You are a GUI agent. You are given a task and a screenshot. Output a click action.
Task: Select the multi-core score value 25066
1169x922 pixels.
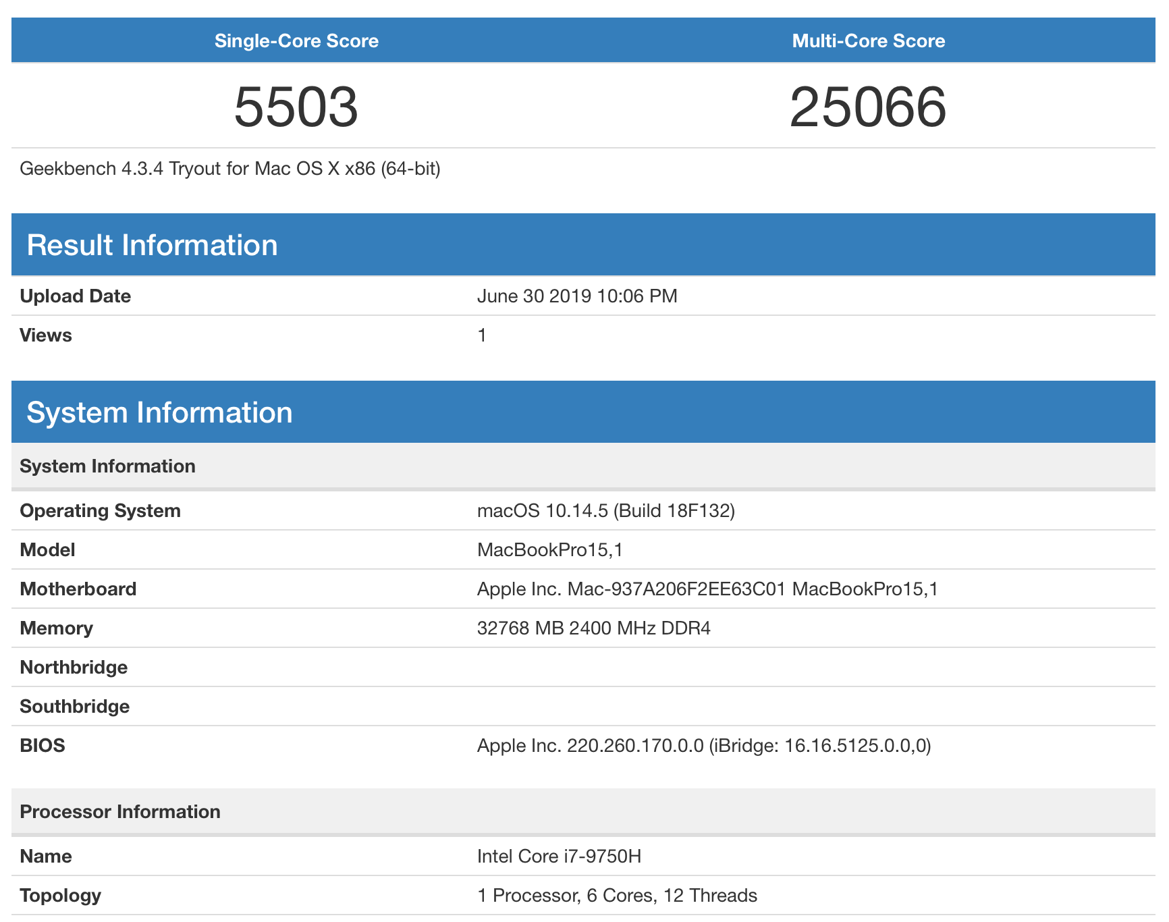(869, 107)
